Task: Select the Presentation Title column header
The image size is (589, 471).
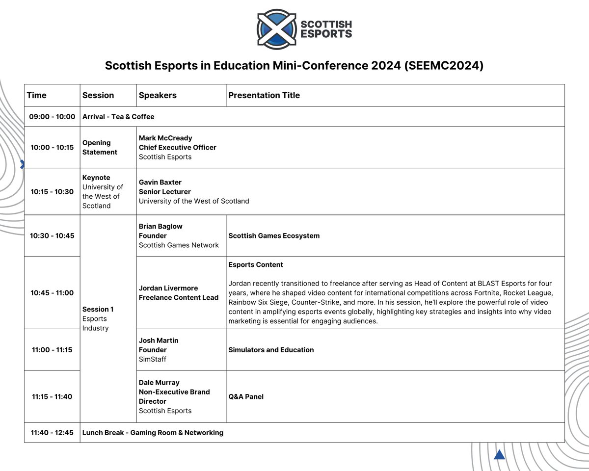Action: point(264,95)
